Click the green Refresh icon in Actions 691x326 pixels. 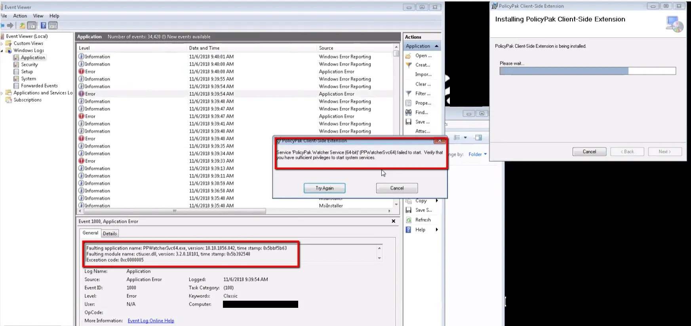(x=409, y=220)
